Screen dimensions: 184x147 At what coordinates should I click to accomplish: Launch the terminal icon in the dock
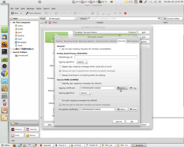pos(4,52)
